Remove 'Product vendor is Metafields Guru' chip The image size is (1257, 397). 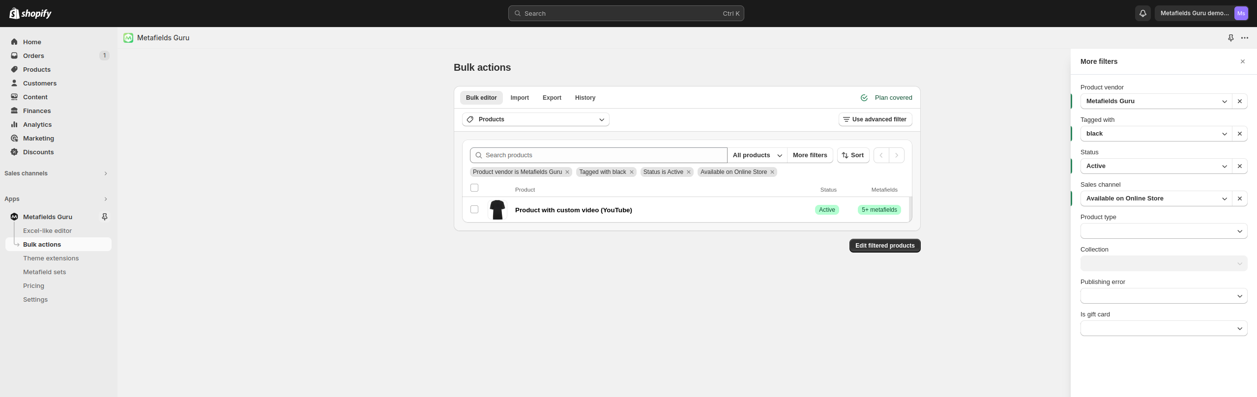(567, 172)
